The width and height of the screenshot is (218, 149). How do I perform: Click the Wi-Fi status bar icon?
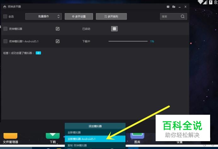pyautogui.click(x=200, y=2)
